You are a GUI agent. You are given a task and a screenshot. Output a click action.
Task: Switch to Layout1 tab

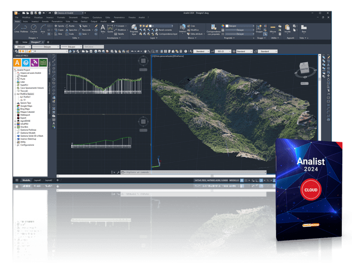tap(37, 180)
